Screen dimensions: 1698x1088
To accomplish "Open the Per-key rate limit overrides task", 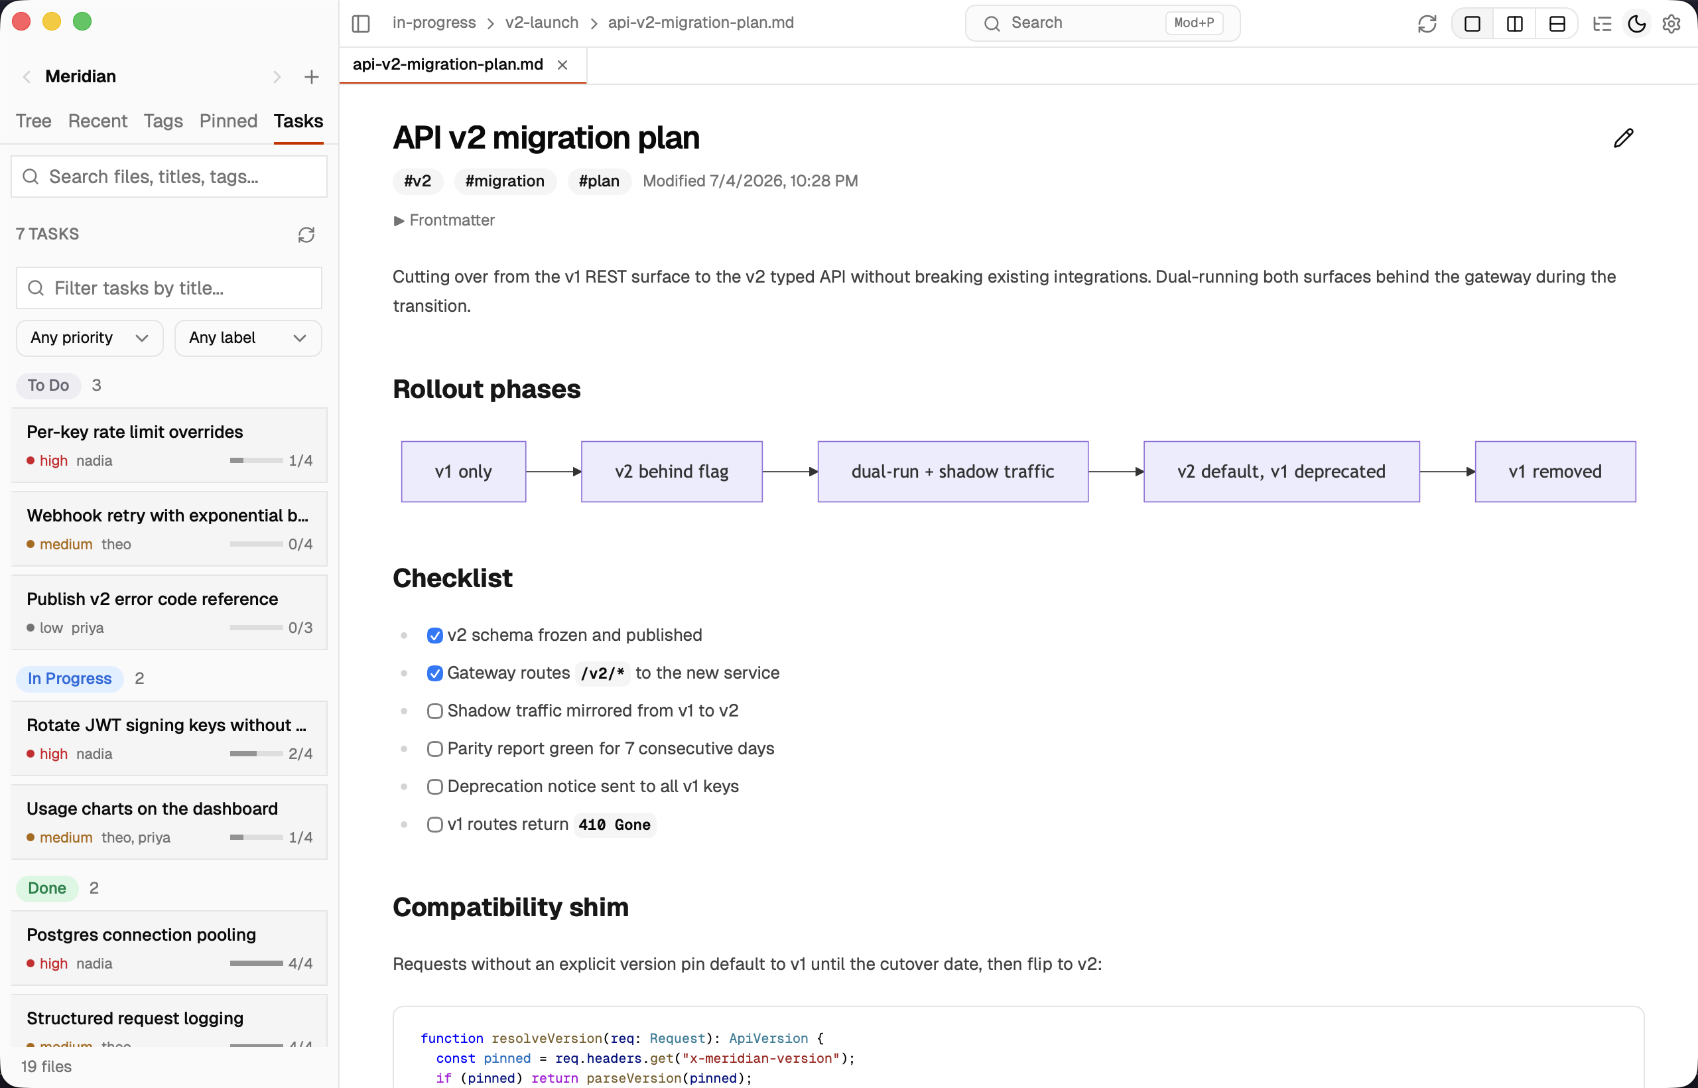I will coord(170,446).
